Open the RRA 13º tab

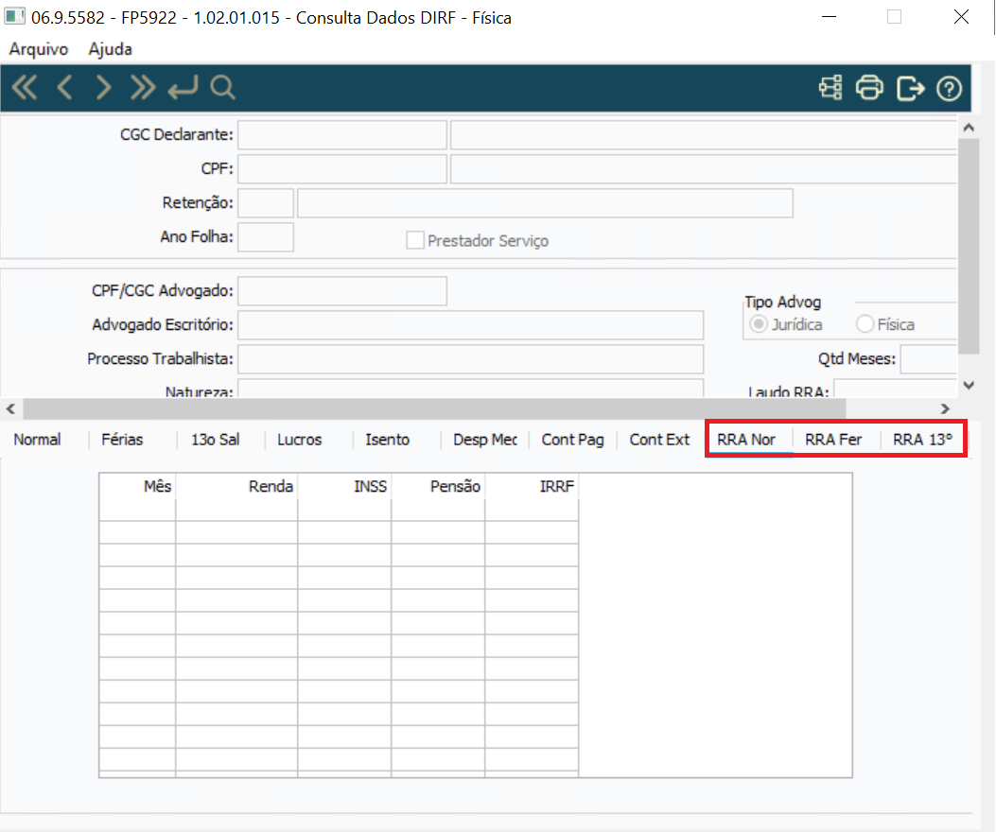coord(922,440)
